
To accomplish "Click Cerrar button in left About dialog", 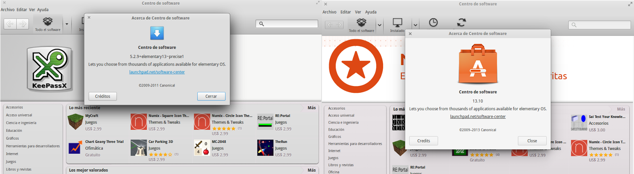I will click(x=211, y=96).
